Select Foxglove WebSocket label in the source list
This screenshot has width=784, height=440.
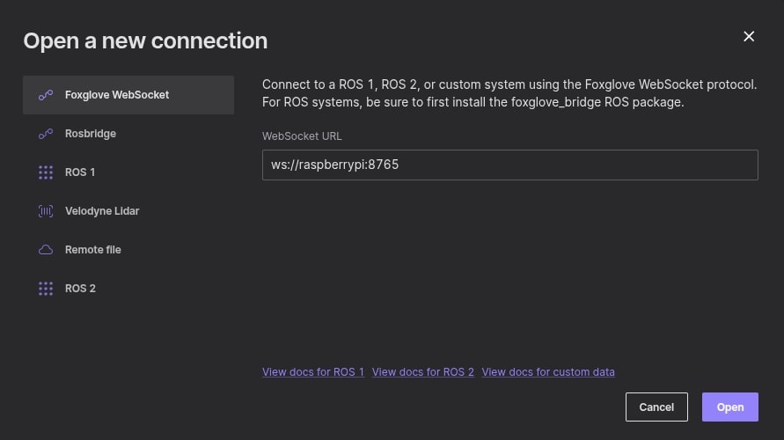pyautogui.click(x=117, y=95)
